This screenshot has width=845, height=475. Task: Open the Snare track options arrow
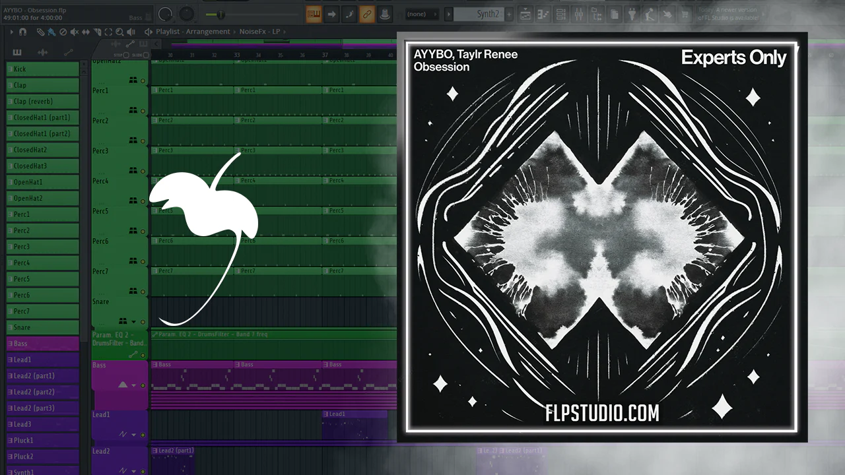coord(135,322)
